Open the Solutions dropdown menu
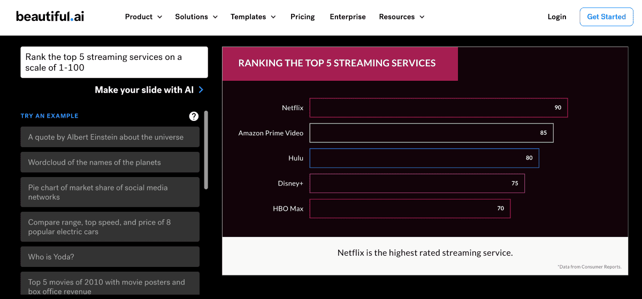Screen dimensions: 642x299 pos(196,17)
